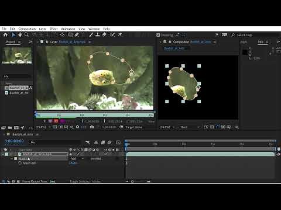Click the Motion Blur icon in timeline header
This screenshot has width=281, height=210.
click(x=109, y=142)
